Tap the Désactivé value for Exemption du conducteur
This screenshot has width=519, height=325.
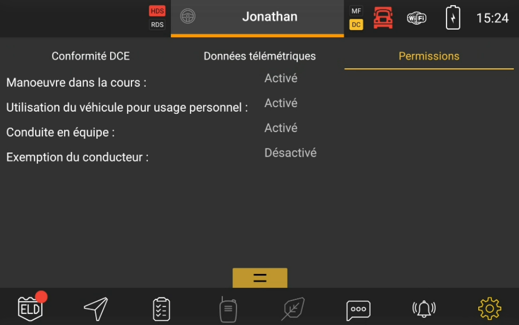(x=290, y=153)
